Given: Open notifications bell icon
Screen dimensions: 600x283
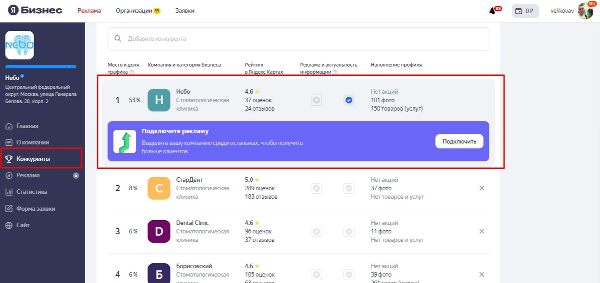Looking at the screenshot, I should click(492, 11).
